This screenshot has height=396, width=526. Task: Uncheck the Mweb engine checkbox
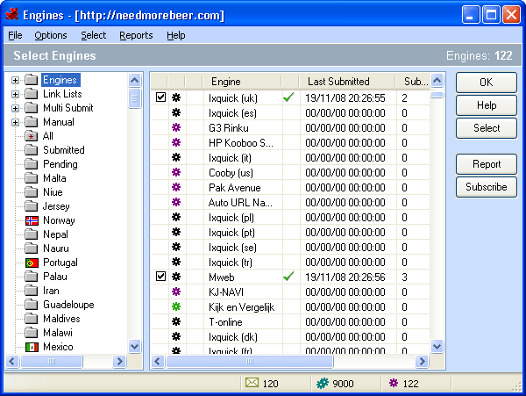[160, 276]
